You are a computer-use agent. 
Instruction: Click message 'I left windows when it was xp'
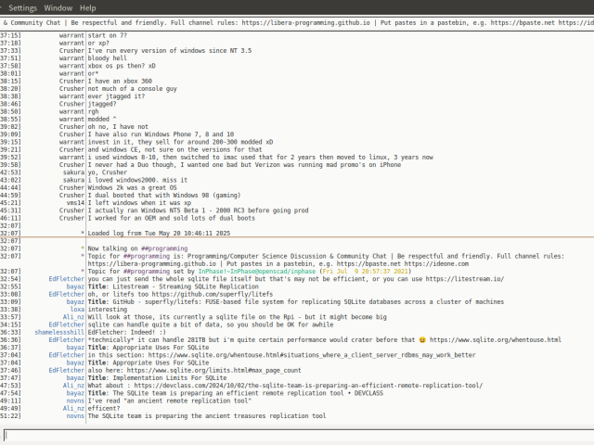(139, 203)
